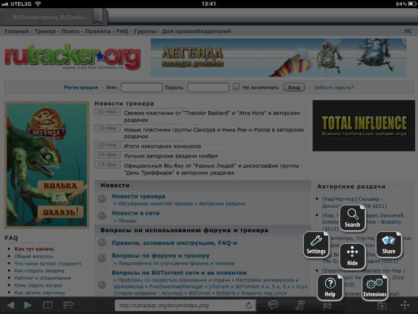
Task: Open the [Rap/Hip-Hop] Сильвер release link
Action: 354,202
